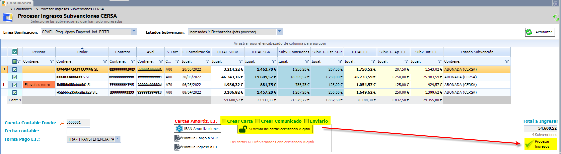Image resolution: width=561 pixels, height=154 pixels.
Task: Open the search magnifier beside Cuenta Contable Fondo
Action: (x=62, y=123)
